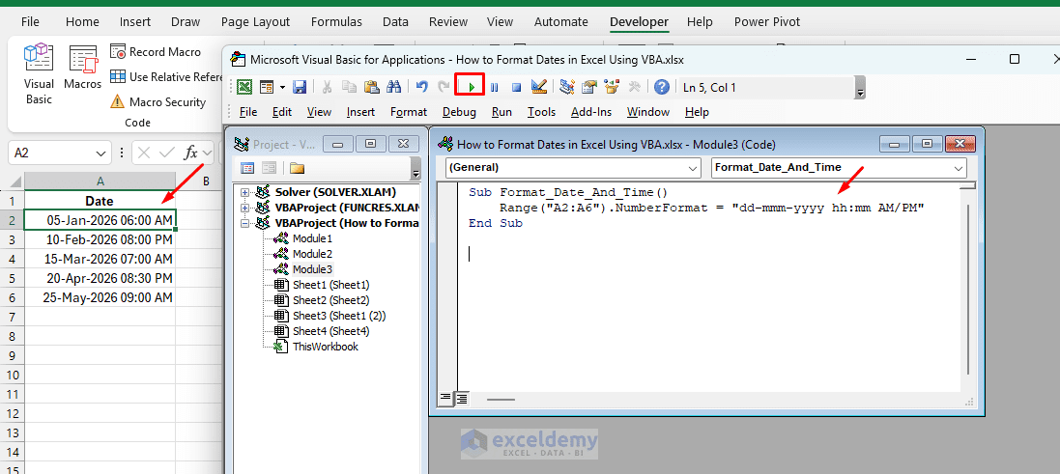The image size is (1060, 474).
Task: Click Macros icon in Excel ribbon
Action: (82, 68)
